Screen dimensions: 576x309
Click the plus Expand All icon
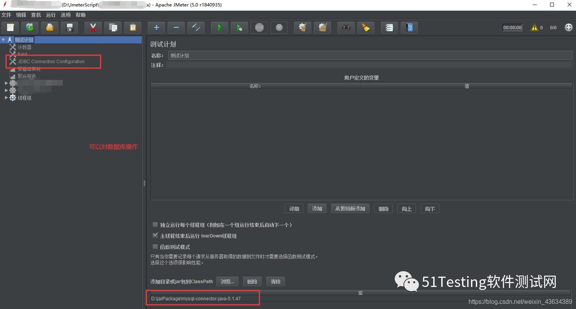tap(156, 27)
